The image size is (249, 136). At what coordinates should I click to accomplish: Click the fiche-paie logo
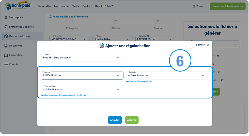(18, 6)
